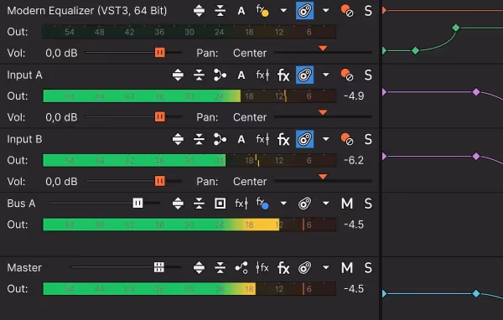Toggle automation settings on Modern Equalizer track
Viewport: 503px width, 320px height.
click(x=304, y=11)
